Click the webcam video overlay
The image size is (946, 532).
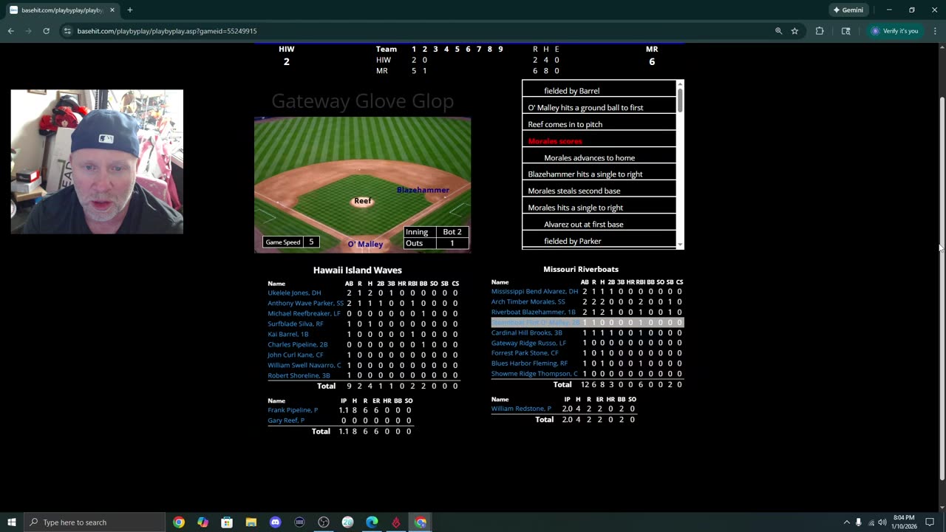[x=97, y=162]
